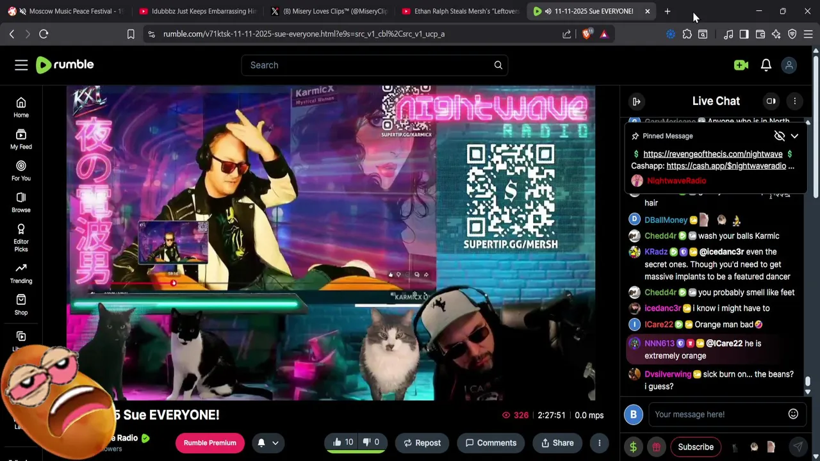Click the browser address bar URL
This screenshot has height=461, width=820.
(304, 34)
